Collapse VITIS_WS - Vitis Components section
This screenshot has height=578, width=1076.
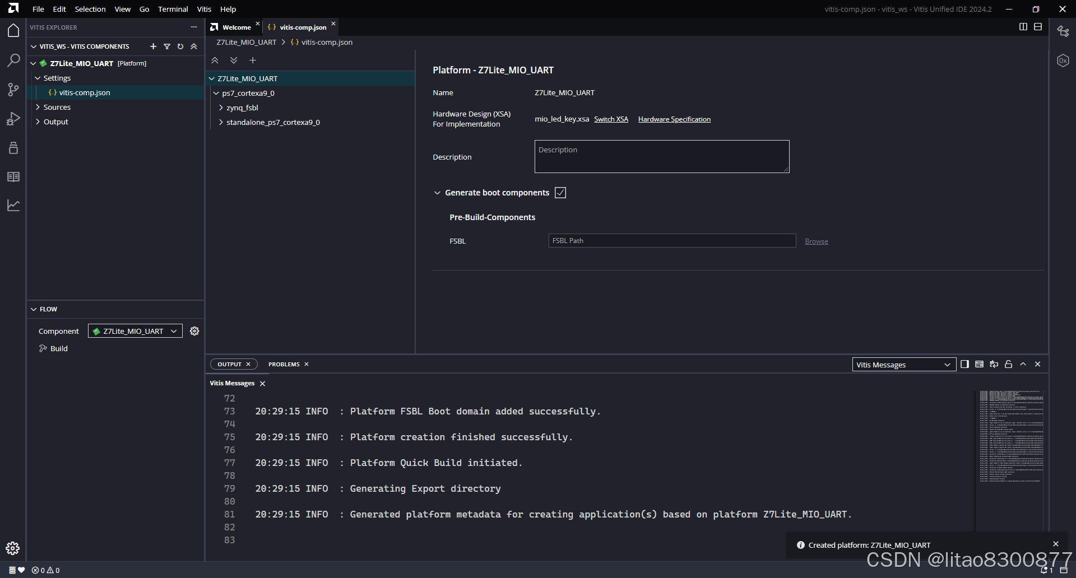tap(34, 46)
